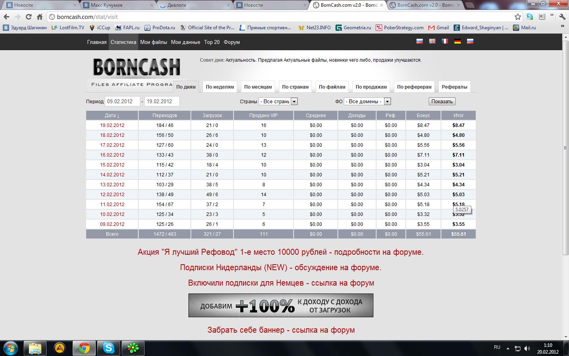Viewport: 569px width, 356px height.
Task: Open 'Главная' in the site menu
Action: [x=97, y=42]
